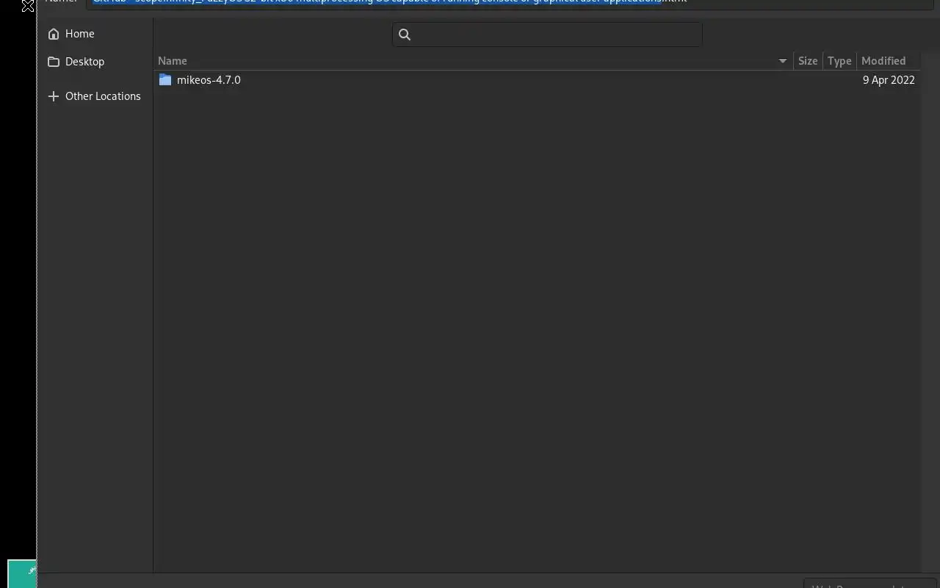Open Other Locations in the sidebar
Viewport: 940px width, 588px height.
coord(95,96)
